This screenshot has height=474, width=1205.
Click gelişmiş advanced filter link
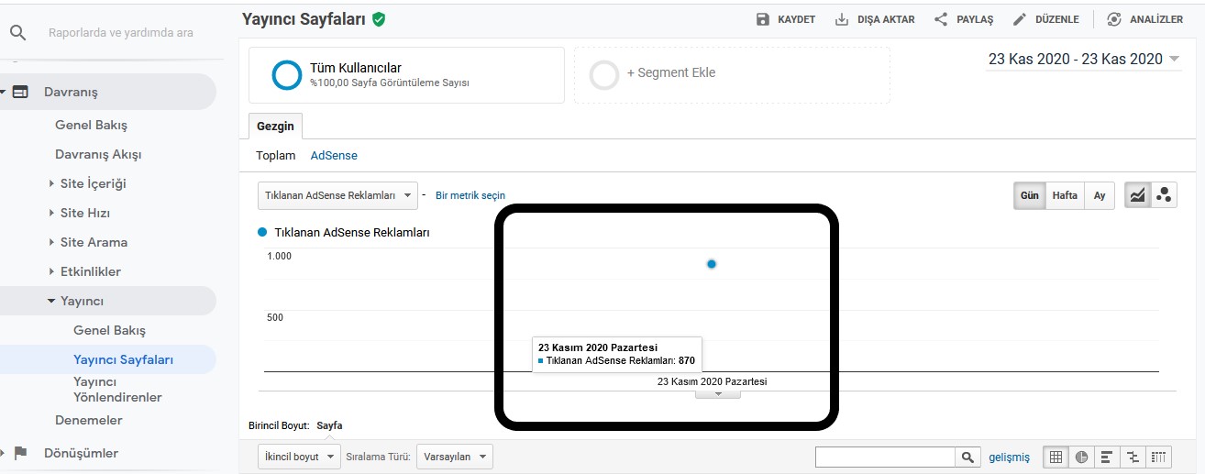coord(1009,457)
